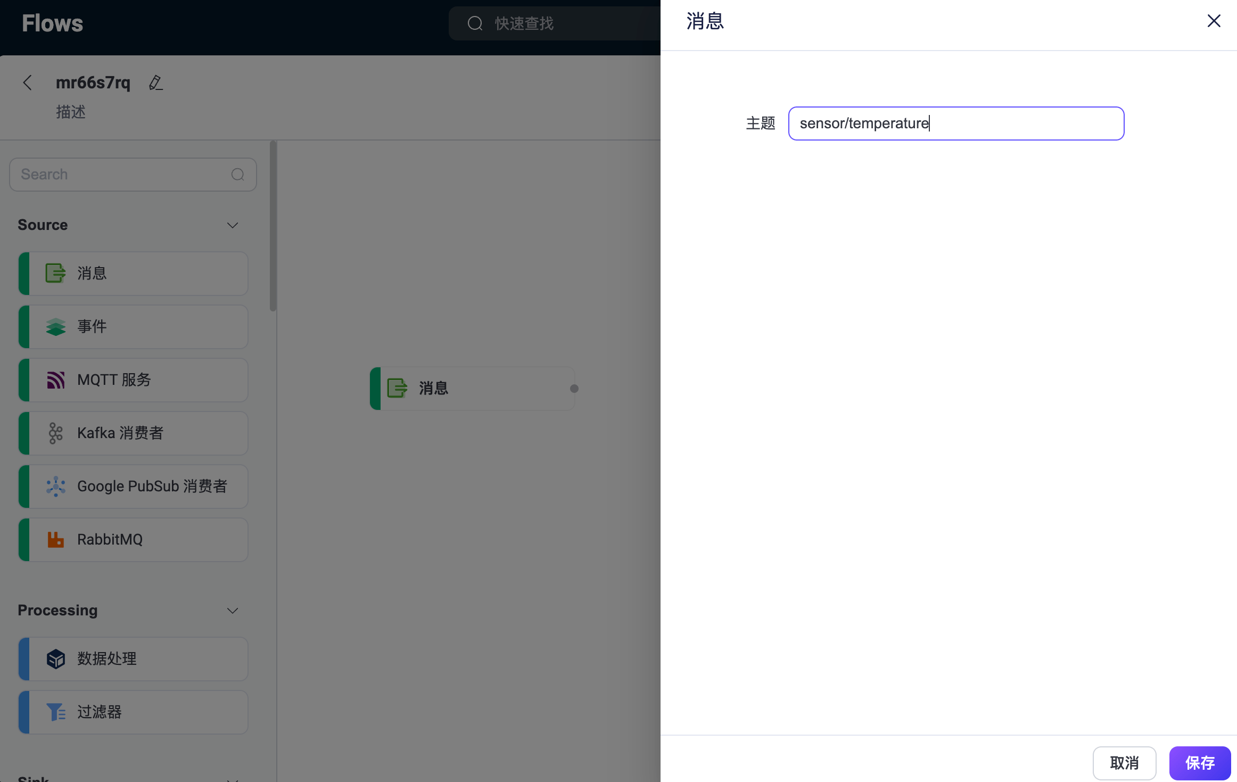The image size is (1237, 782).
Task: Collapse the Source section
Action: [233, 225]
